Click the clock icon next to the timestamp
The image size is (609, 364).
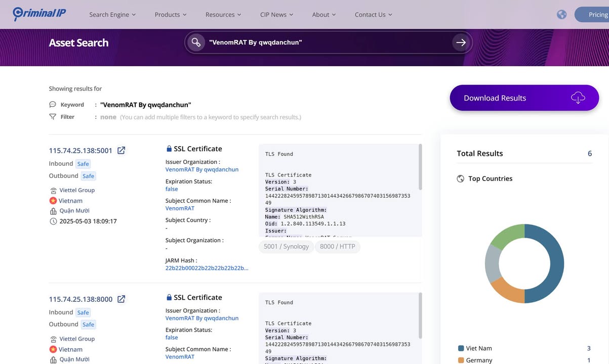click(53, 221)
